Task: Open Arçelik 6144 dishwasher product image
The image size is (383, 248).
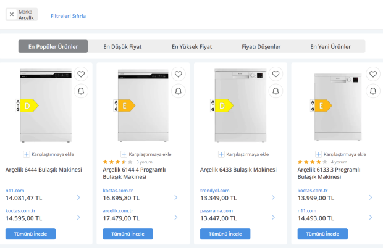Action: [x=143, y=105]
